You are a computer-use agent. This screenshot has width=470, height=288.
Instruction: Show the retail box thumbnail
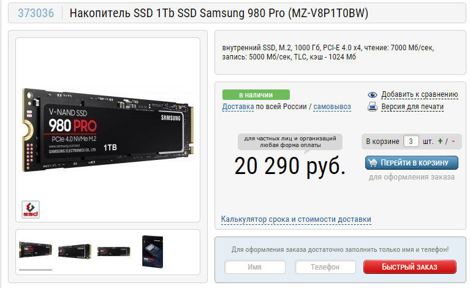[153, 252]
